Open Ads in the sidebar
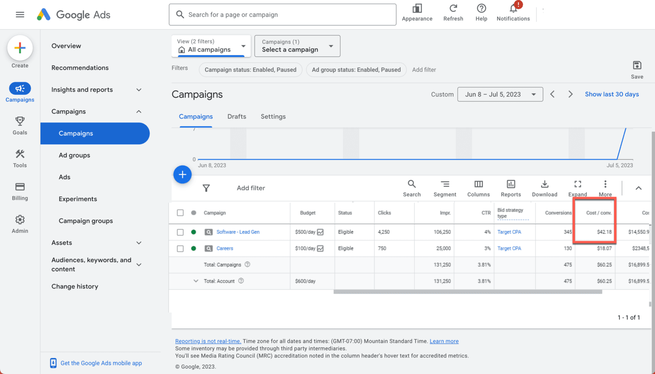The height and width of the screenshot is (374, 655). [x=65, y=177]
